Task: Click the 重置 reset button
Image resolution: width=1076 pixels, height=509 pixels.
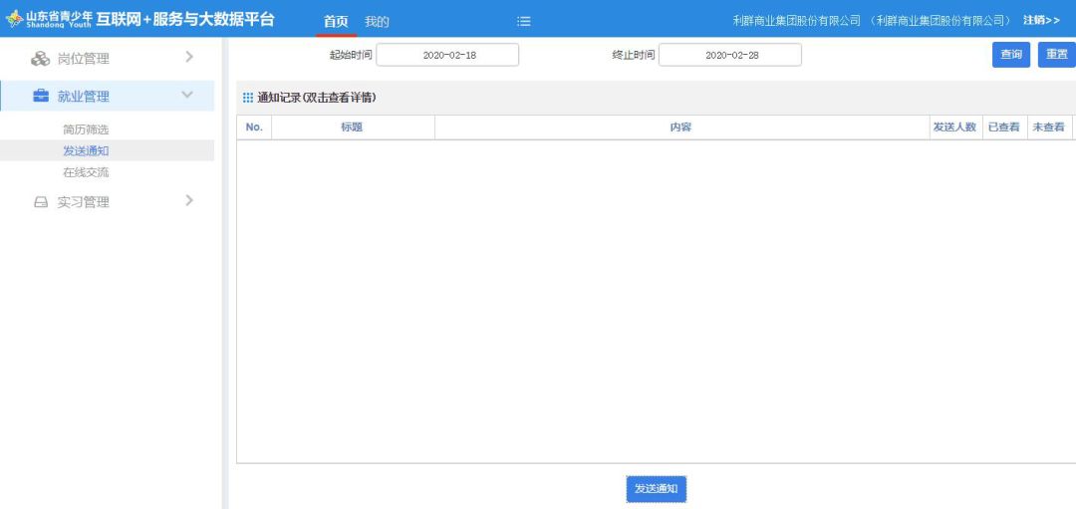Action: click(x=1056, y=55)
